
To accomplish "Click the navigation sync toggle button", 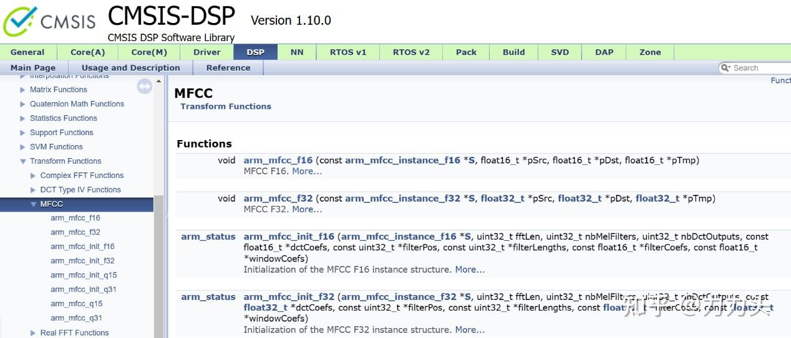I will coord(145,87).
